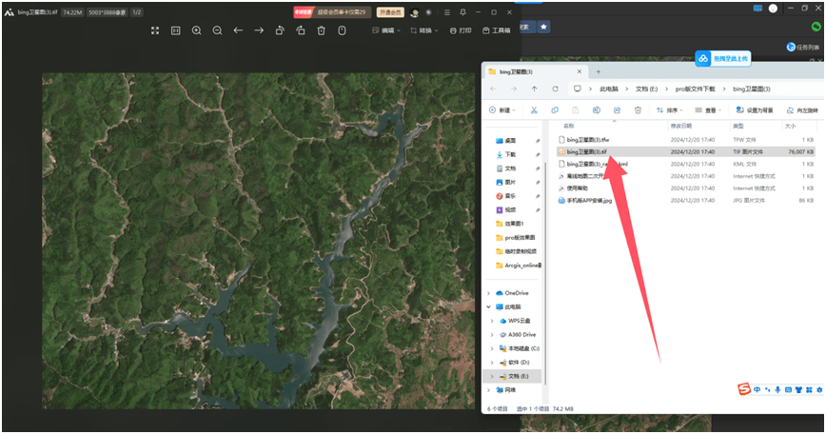826x434 pixels.
Task: Share the selected file in Explorer
Action: (617, 110)
